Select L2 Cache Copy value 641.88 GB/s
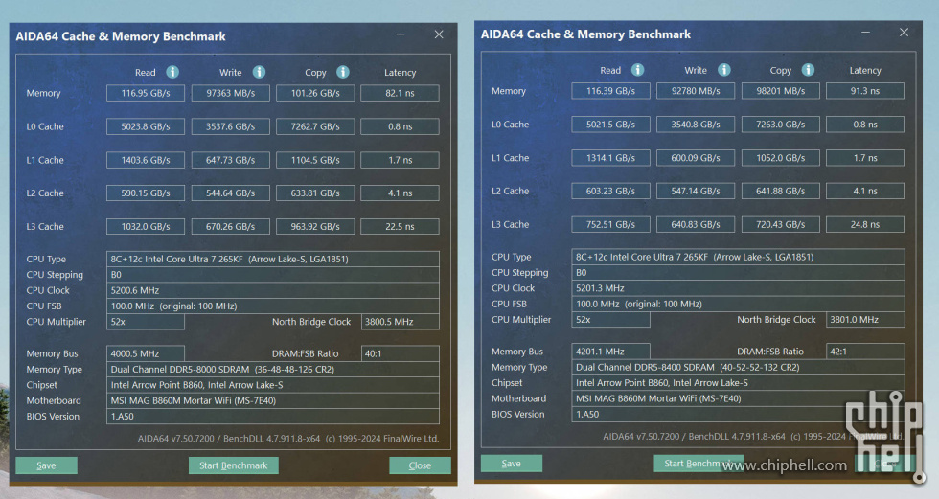 (x=780, y=191)
